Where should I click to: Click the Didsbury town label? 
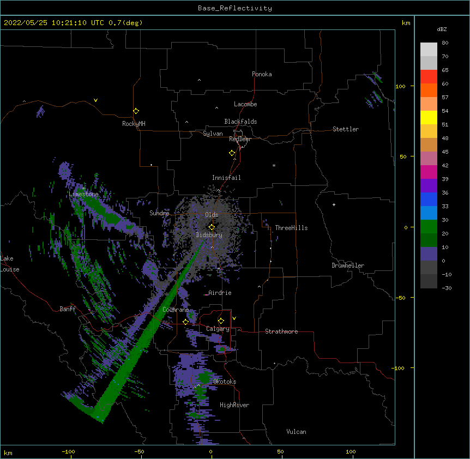[x=209, y=235]
